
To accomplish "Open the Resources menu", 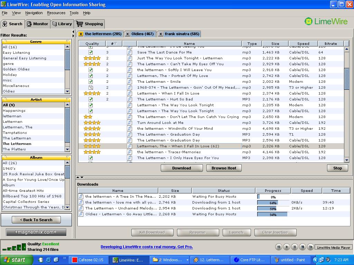I will tap(56, 13).
